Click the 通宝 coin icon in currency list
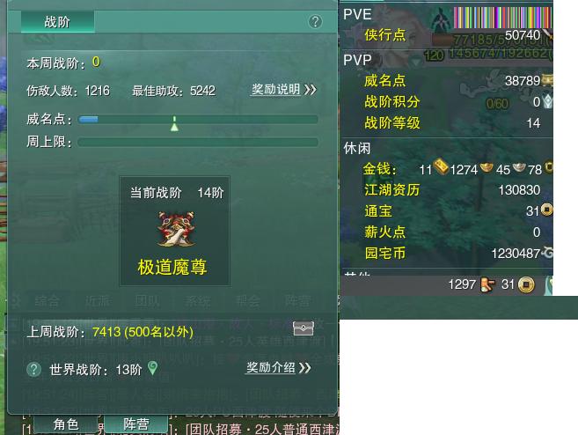578x435 pixels. click(547, 210)
